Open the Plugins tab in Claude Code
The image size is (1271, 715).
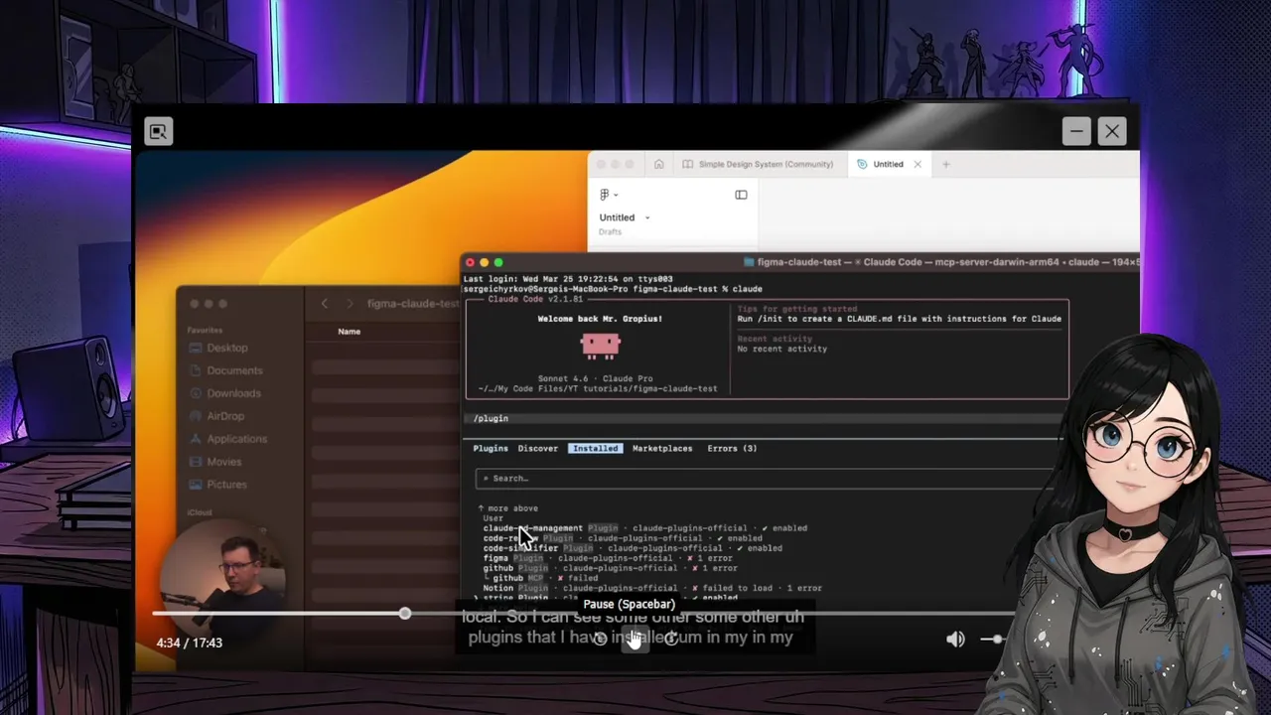[x=491, y=448]
